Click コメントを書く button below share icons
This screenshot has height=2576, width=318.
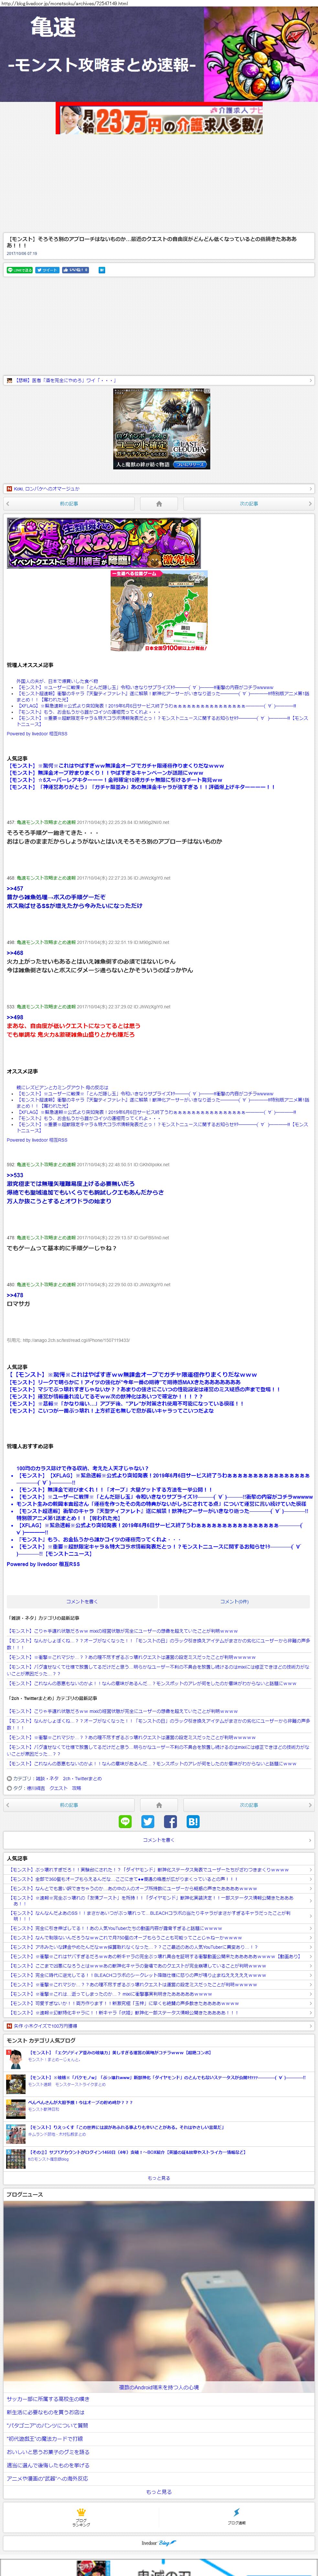point(159,1840)
